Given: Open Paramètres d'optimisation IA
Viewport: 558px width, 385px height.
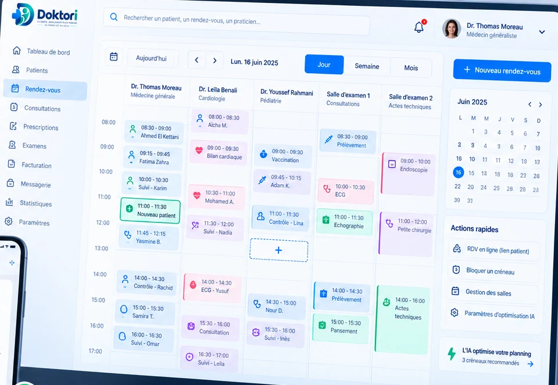Looking at the screenshot, I should pos(492,314).
